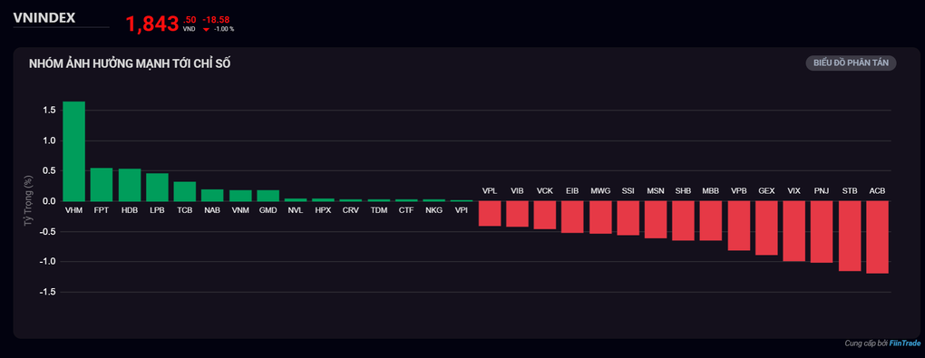Click the SSI red bar
925x358 pixels.
[x=628, y=218]
